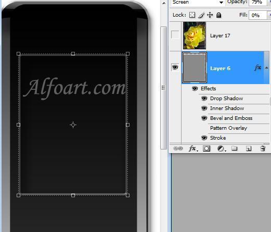Show Layer 17 visibility box

[175, 35]
